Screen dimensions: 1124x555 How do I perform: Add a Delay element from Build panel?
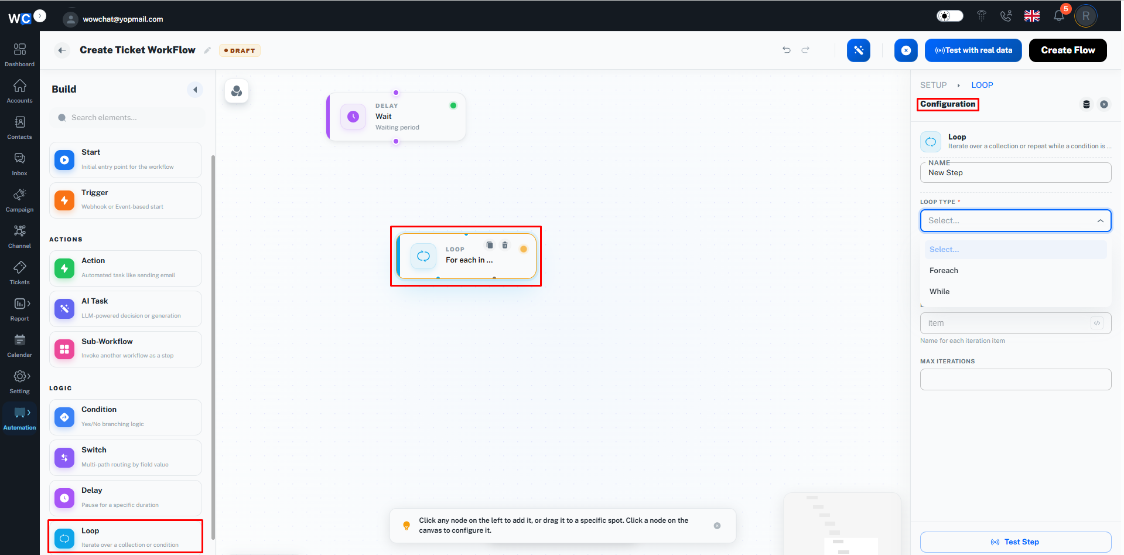[x=125, y=498]
